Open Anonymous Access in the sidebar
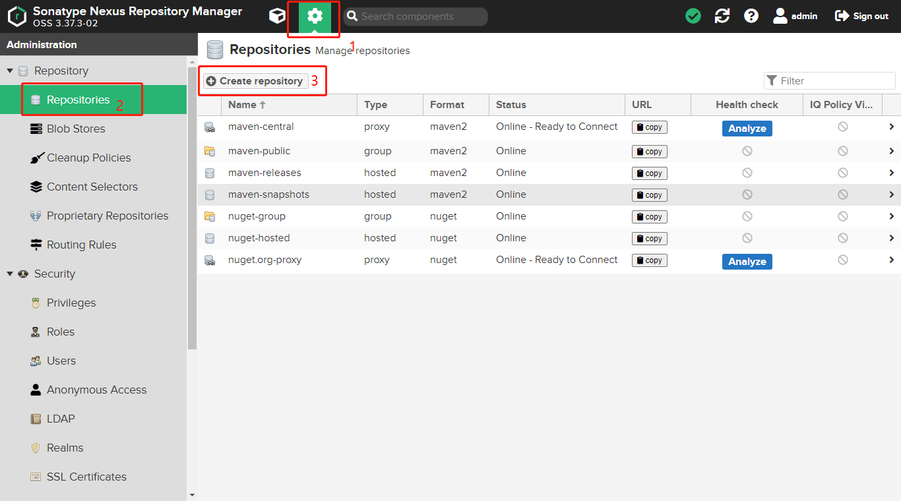This screenshot has height=501, width=901. click(x=94, y=390)
